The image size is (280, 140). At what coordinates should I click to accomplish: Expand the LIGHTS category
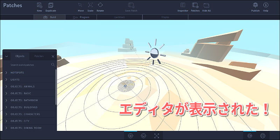[29, 80]
